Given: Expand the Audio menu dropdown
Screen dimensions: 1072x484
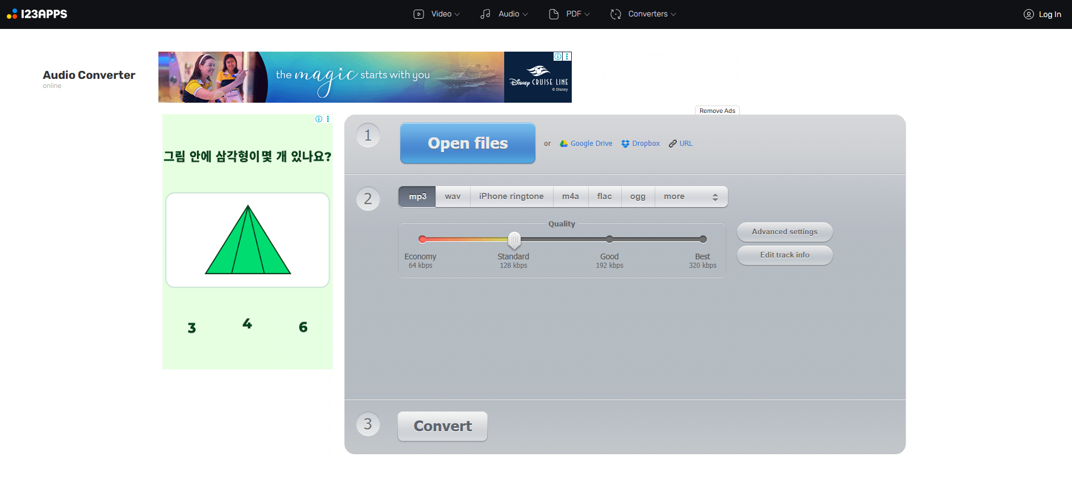Looking at the screenshot, I should coord(504,14).
